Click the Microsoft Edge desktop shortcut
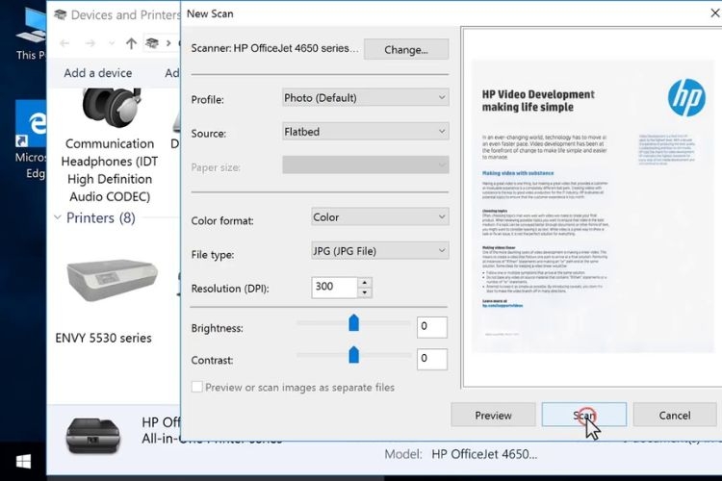This screenshot has height=481, width=722. point(32,139)
